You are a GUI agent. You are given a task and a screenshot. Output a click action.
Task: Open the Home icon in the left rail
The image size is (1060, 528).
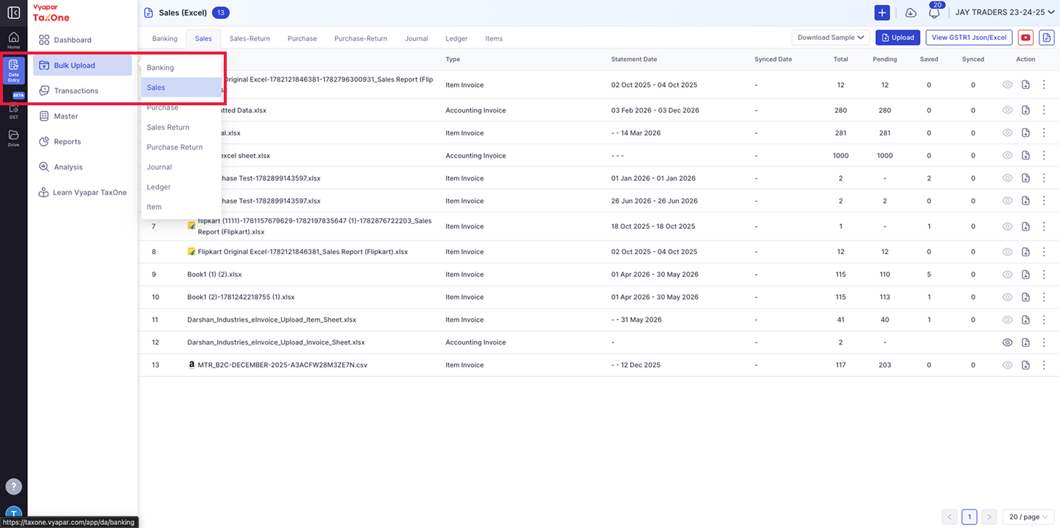(13, 40)
